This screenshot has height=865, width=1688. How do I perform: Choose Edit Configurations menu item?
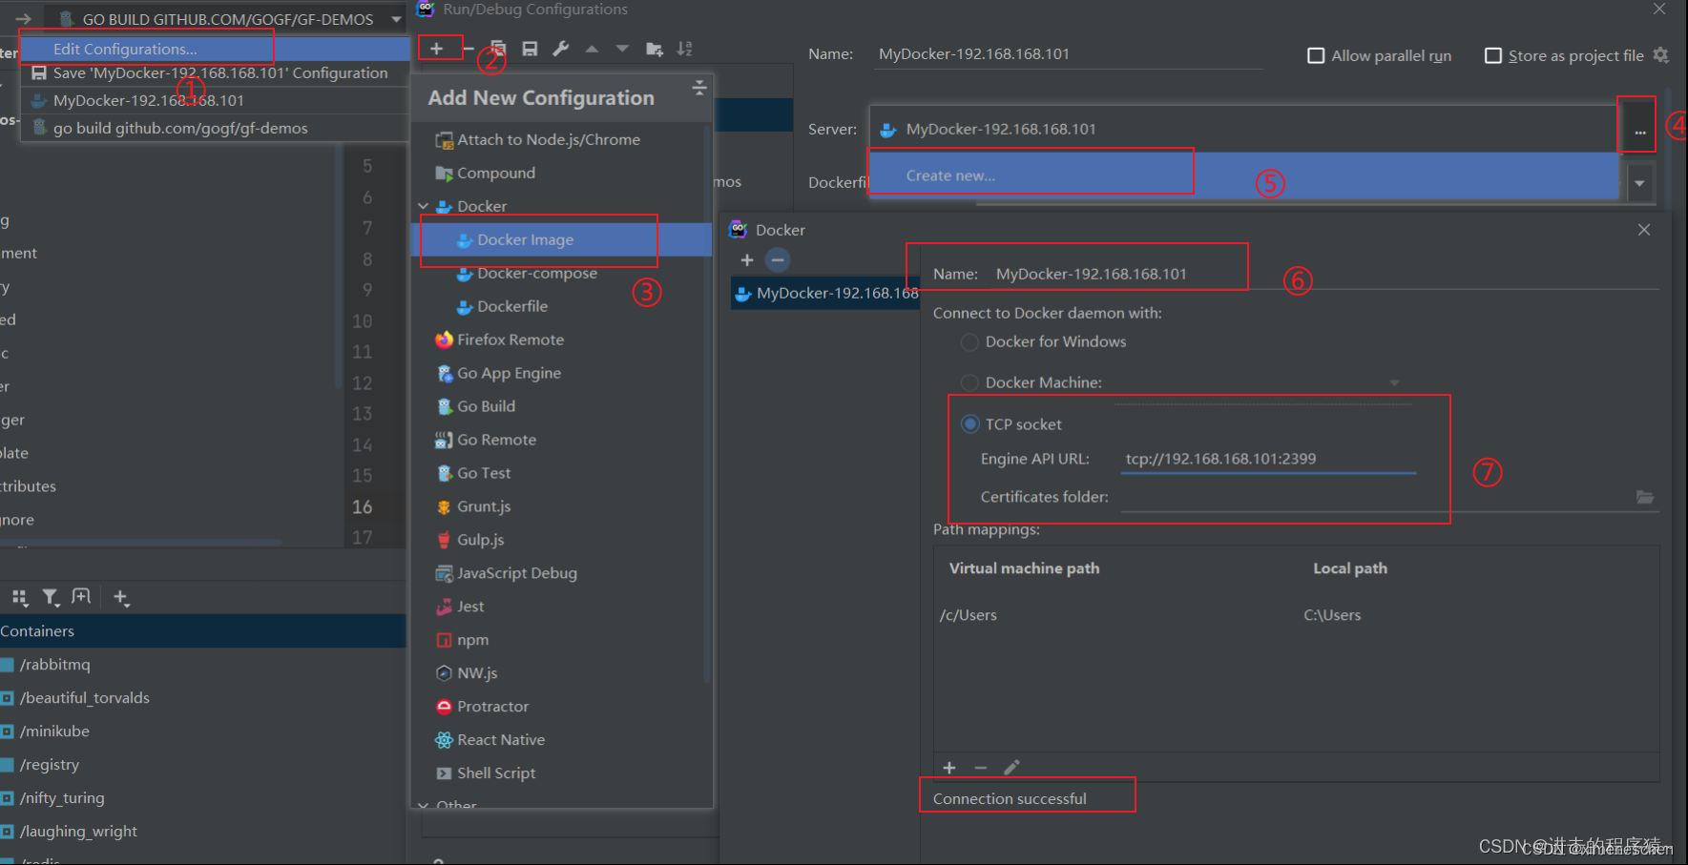216,49
